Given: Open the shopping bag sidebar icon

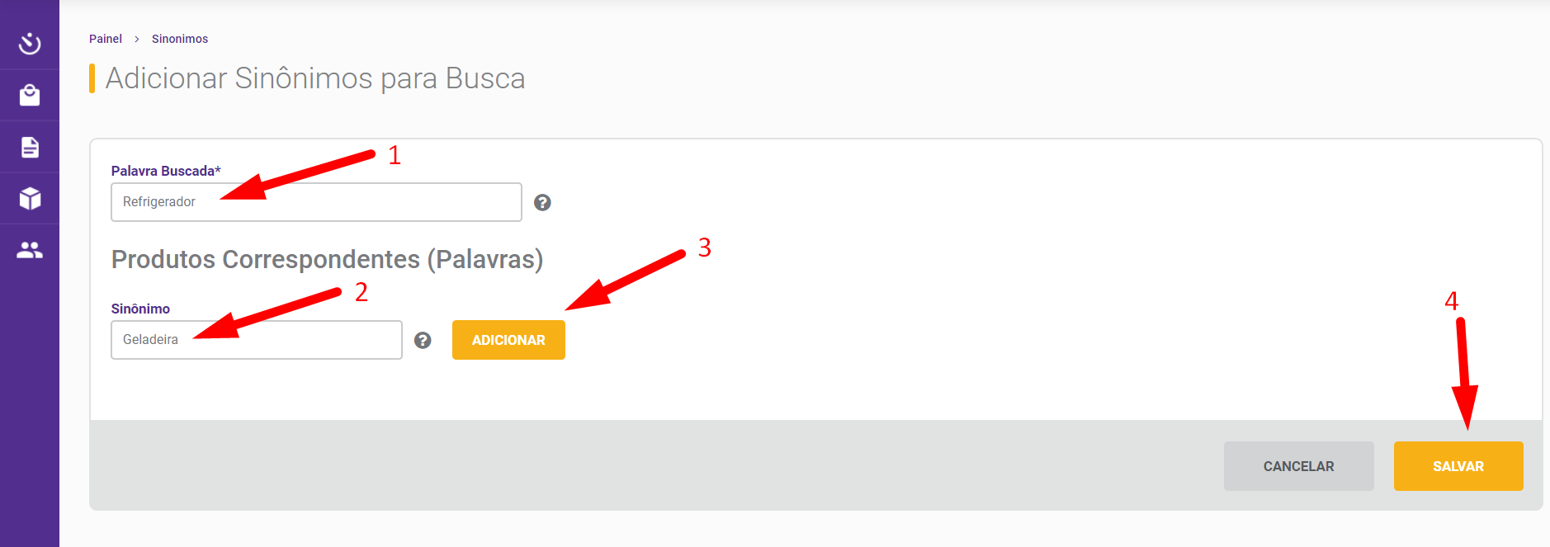Looking at the screenshot, I should (x=30, y=95).
